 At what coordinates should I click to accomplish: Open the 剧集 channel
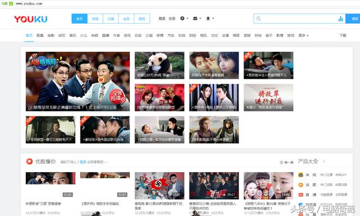pyautogui.click(x=40, y=35)
